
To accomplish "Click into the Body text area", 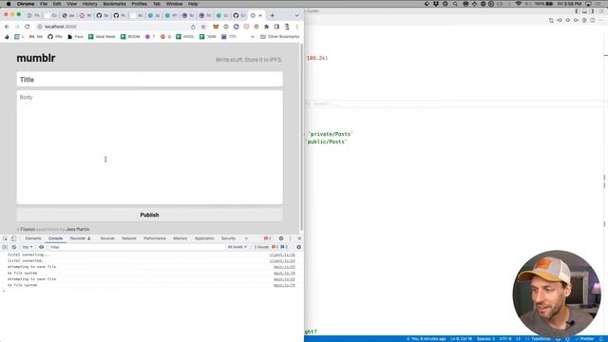I will point(150,147).
